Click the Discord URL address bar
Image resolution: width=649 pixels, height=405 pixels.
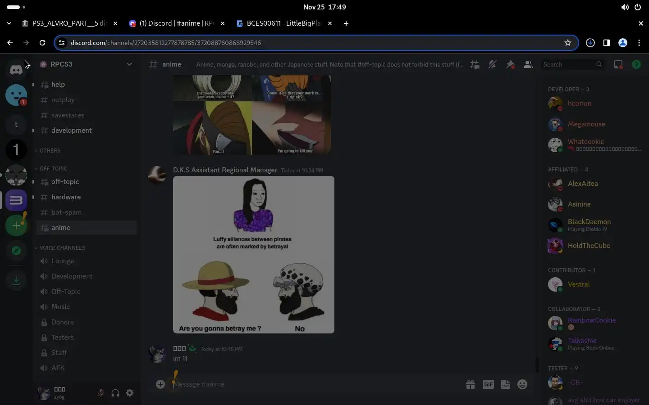[x=315, y=43]
